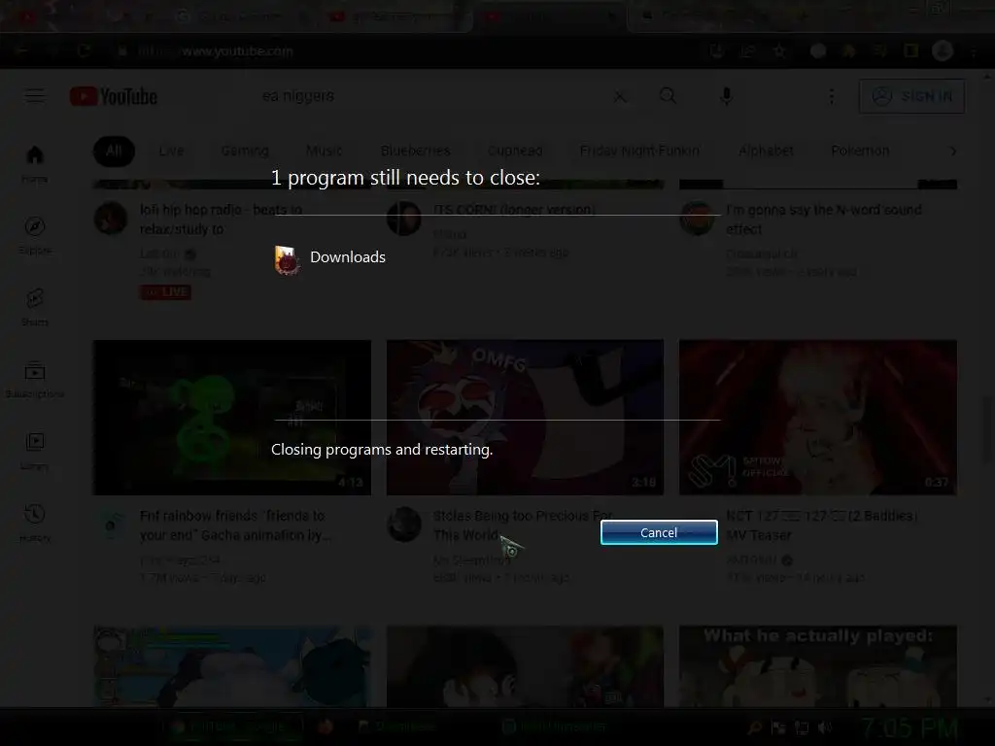995x746 pixels.
Task: Select the Friday Night Funkin filter chip
Action: pos(639,151)
